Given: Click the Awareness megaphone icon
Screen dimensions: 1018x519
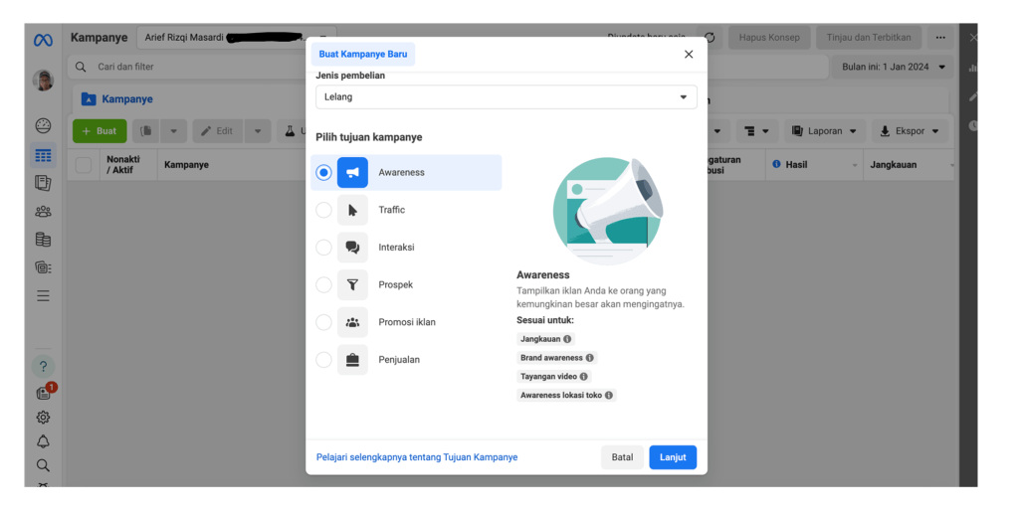Looking at the screenshot, I should click(x=352, y=173).
